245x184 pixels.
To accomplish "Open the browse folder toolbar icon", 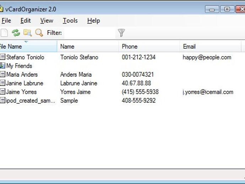I will (x=27, y=33).
